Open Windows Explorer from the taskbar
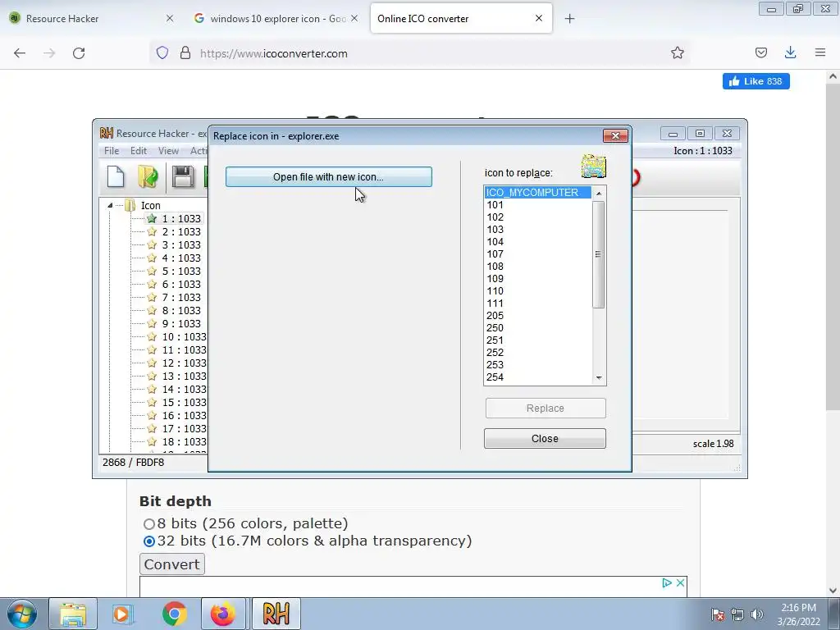Viewport: 840px width, 630px height. 73,614
